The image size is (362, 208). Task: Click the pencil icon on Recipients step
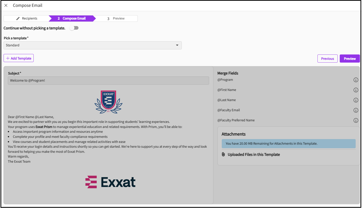(18, 18)
